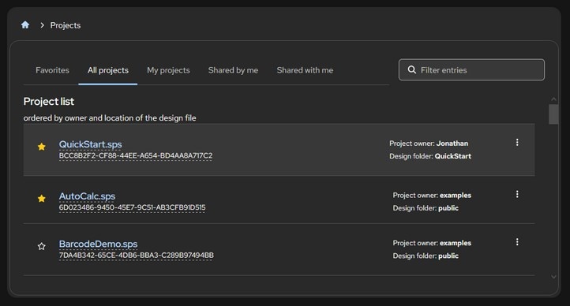The height and width of the screenshot is (306, 570).
Task: Click scrollbar up arrow in project list
Action: [553, 99]
